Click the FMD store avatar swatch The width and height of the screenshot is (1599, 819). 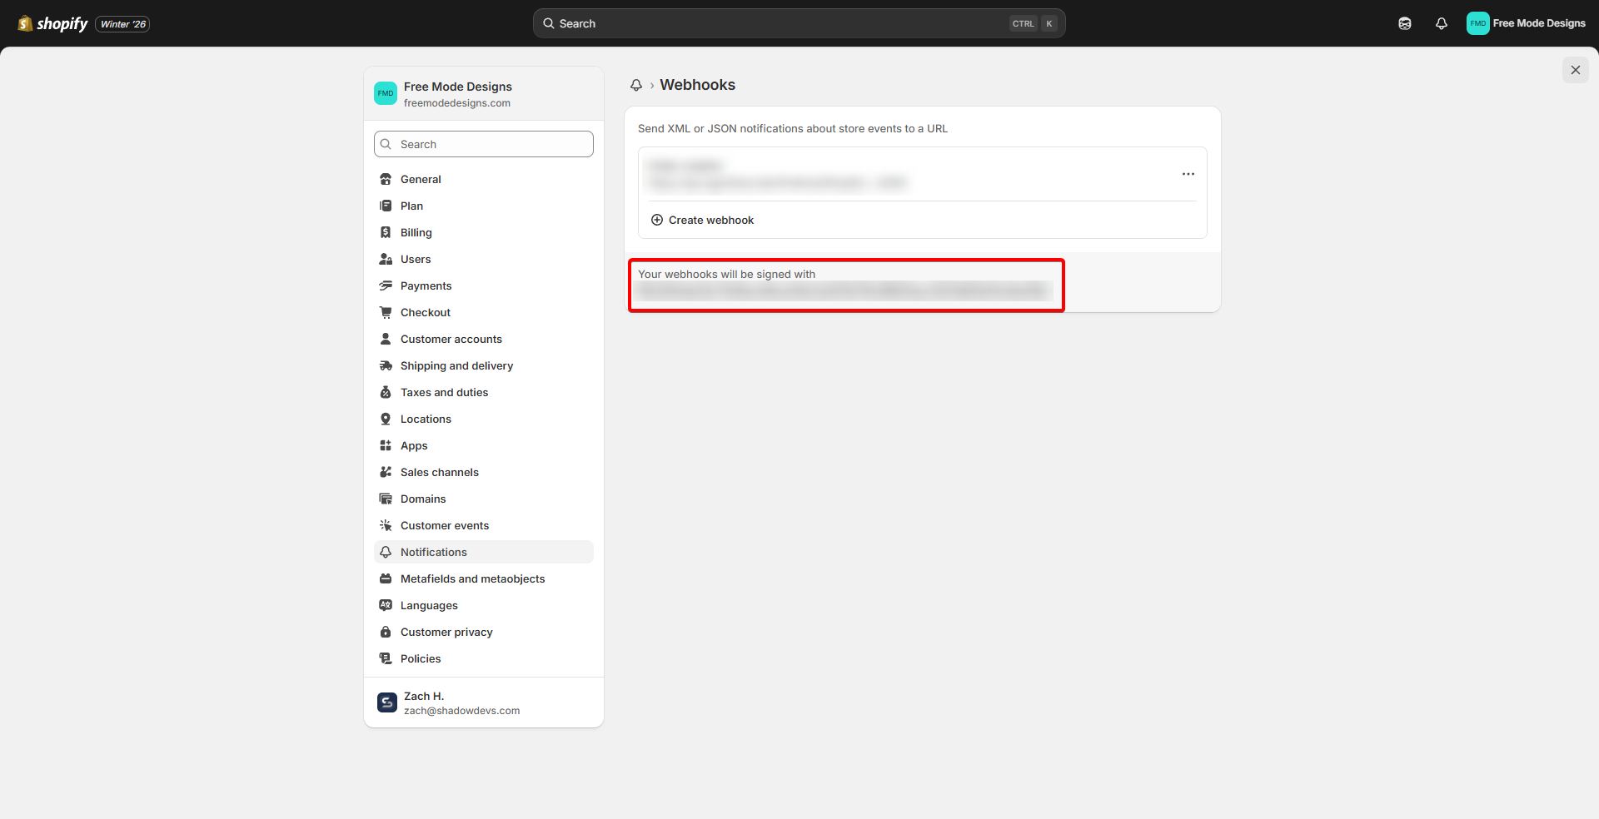pyautogui.click(x=386, y=93)
